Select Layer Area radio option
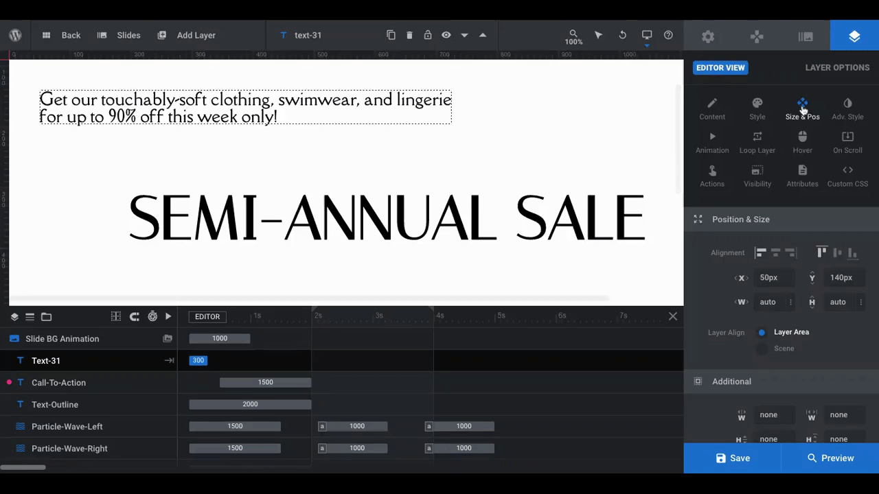 coord(762,332)
